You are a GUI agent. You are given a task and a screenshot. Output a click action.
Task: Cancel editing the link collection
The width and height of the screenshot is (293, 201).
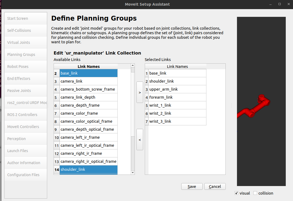[x=215, y=187]
